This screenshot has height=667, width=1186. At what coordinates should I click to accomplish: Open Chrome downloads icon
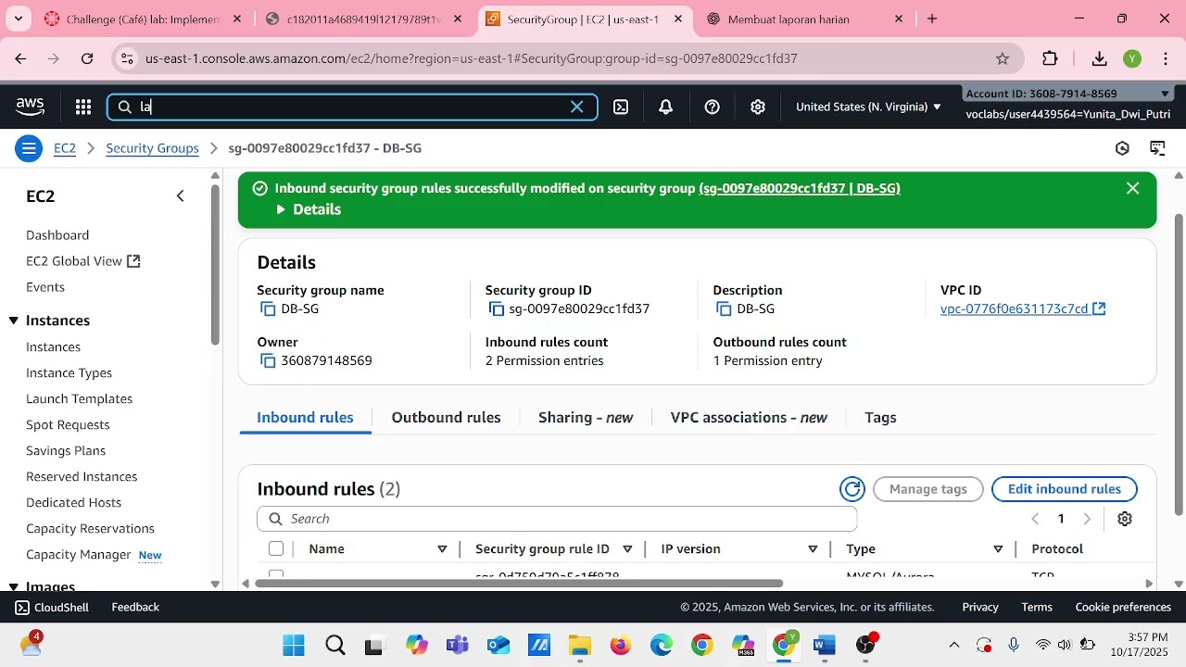coord(1100,58)
